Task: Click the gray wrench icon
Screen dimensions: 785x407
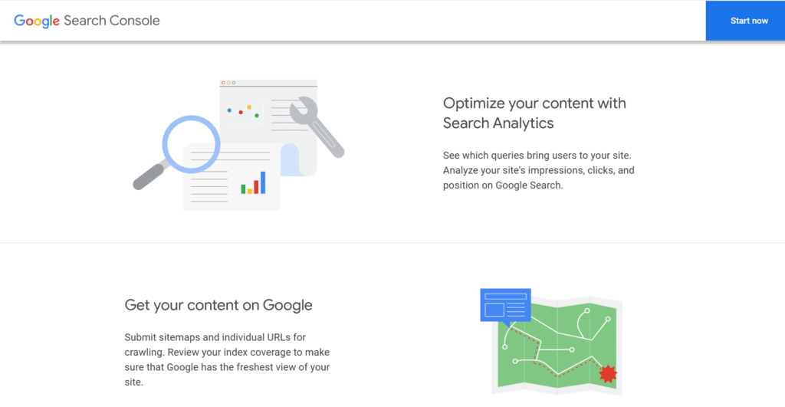Action: (315, 125)
